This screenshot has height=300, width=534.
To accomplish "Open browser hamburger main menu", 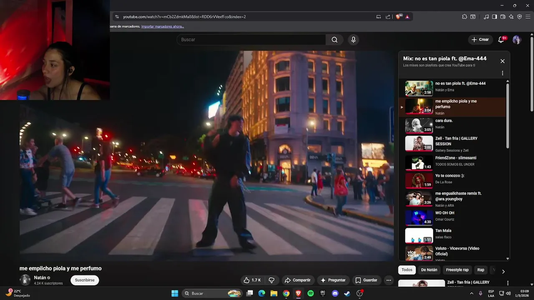I will tap(528, 17).
